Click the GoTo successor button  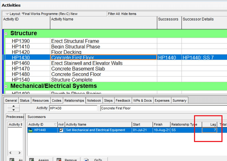94,159
